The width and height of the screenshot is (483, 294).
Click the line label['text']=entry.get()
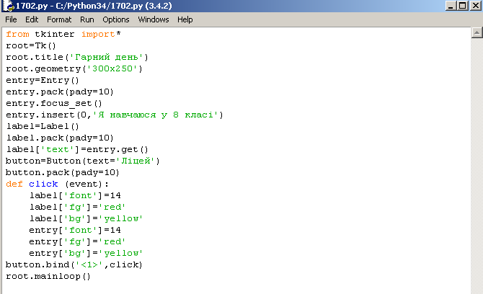point(77,150)
